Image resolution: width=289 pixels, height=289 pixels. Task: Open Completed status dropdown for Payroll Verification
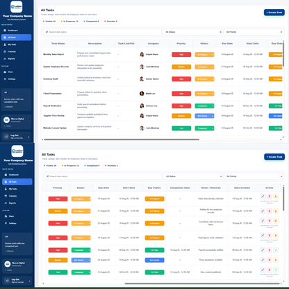(204, 106)
